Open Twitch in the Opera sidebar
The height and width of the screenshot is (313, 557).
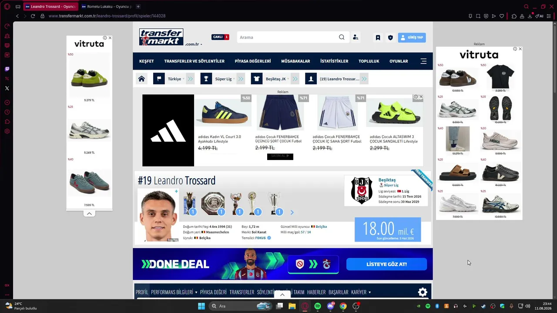[x=7, y=69]
